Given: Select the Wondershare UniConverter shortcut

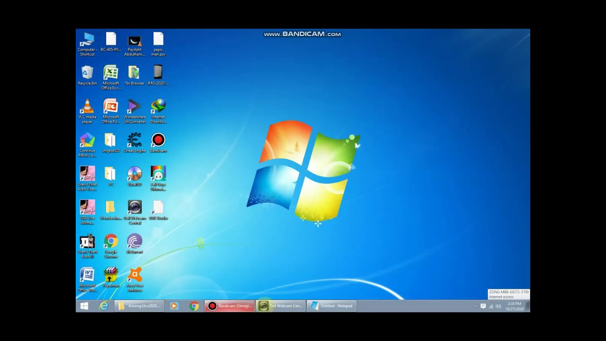Looking at the screenshot, I should [x=134, y=112].
